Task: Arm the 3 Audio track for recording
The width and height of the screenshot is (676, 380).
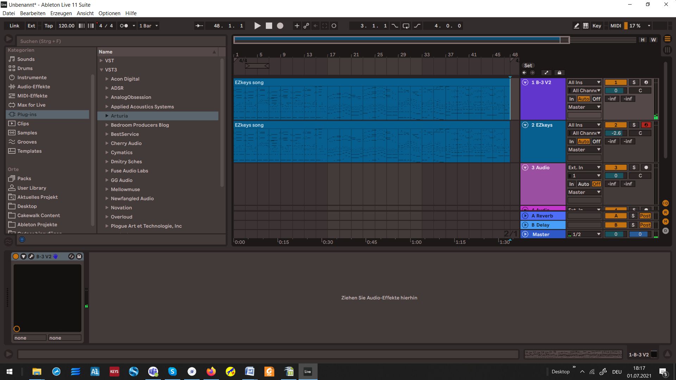Action: (x=646, y=167)
